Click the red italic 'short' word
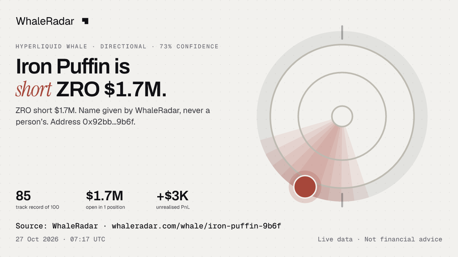 [34, 89]
